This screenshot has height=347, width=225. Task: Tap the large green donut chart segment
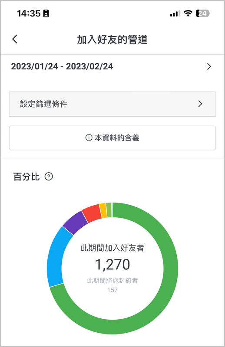click(x=171, y=269)
